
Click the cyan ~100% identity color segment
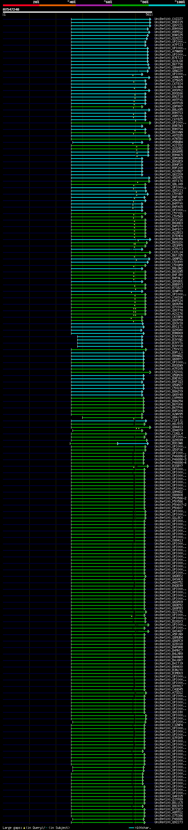(x=167, y=5)
